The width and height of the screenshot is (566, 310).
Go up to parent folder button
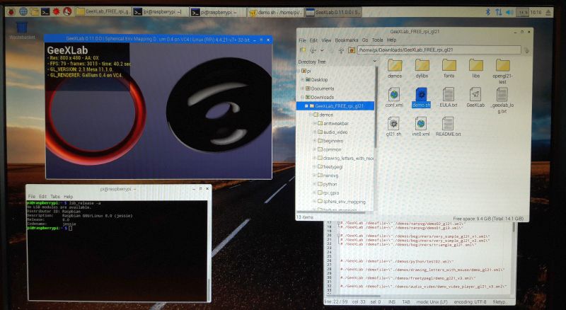pyautogui.click(x=341, y=50)
